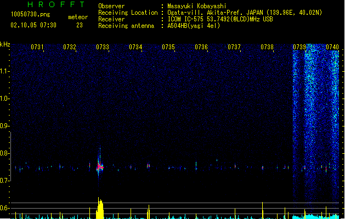345x219 pixels.
Task: Click the 0.8 kHz axis label
Action: [4, 153]
